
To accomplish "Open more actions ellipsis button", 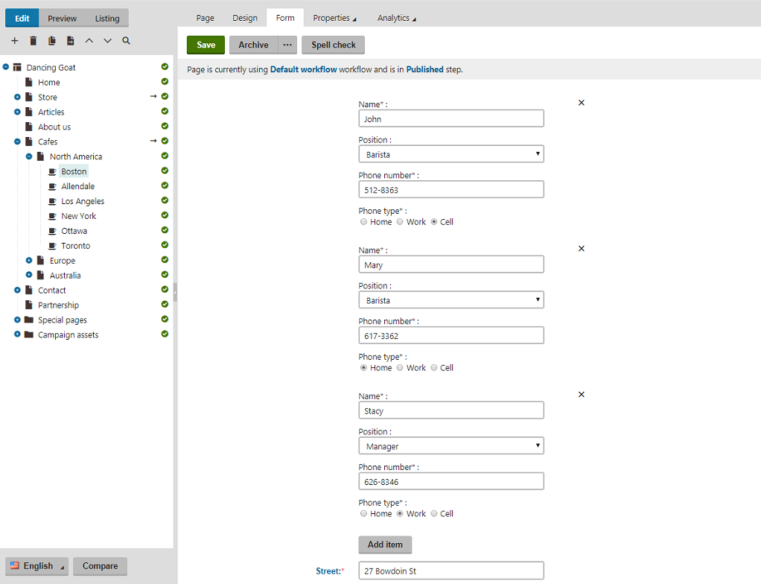I will [287, 45].
